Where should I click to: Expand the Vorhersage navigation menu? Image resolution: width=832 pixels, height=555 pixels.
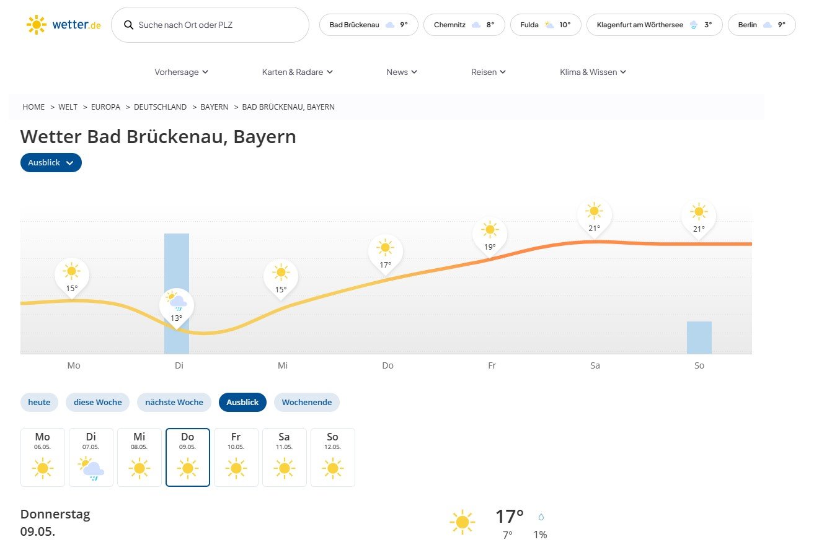(181, 72)
